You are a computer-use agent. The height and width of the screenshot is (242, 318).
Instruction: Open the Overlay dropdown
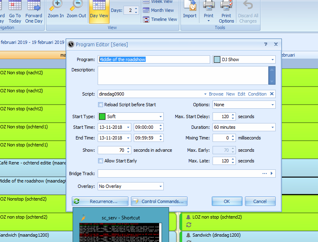[x=160, y=186]
